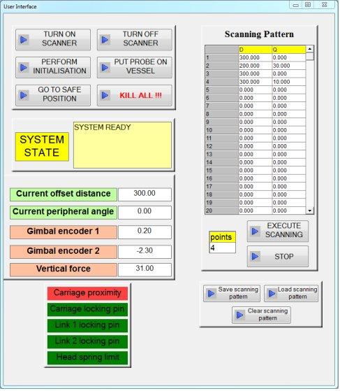340x391 pixels.
Task: Click row header number 5
Action: [x=221, y=90]
